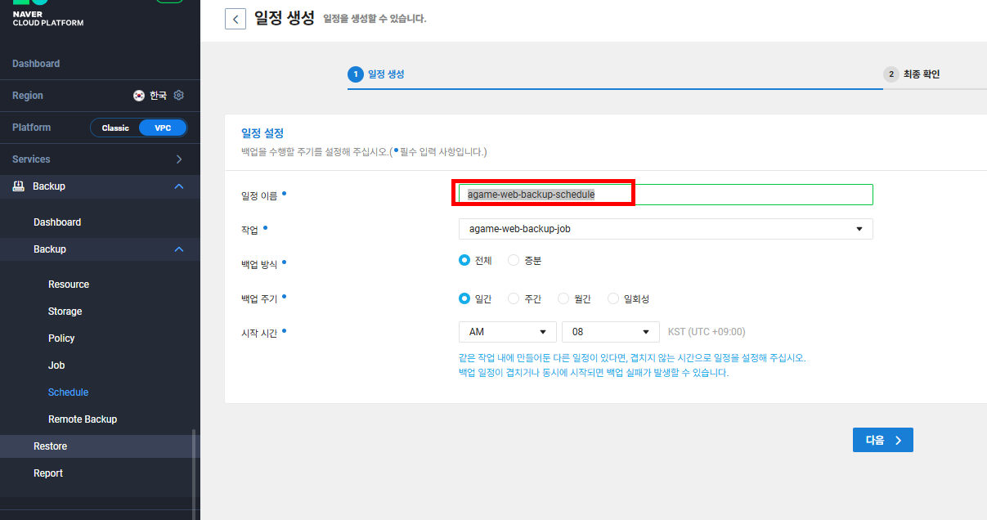Choose the 주간 backup cycle

[x=514, y=298]
